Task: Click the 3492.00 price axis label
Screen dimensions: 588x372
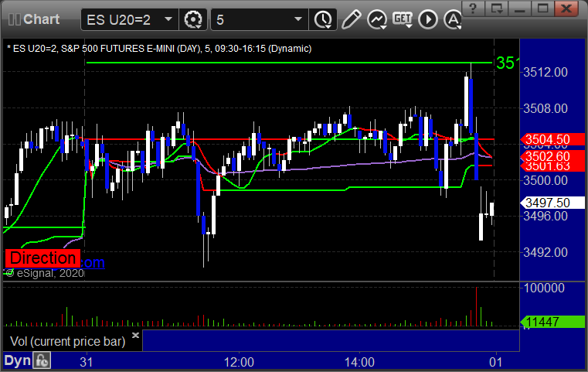Action: click(x=546, y=252)
